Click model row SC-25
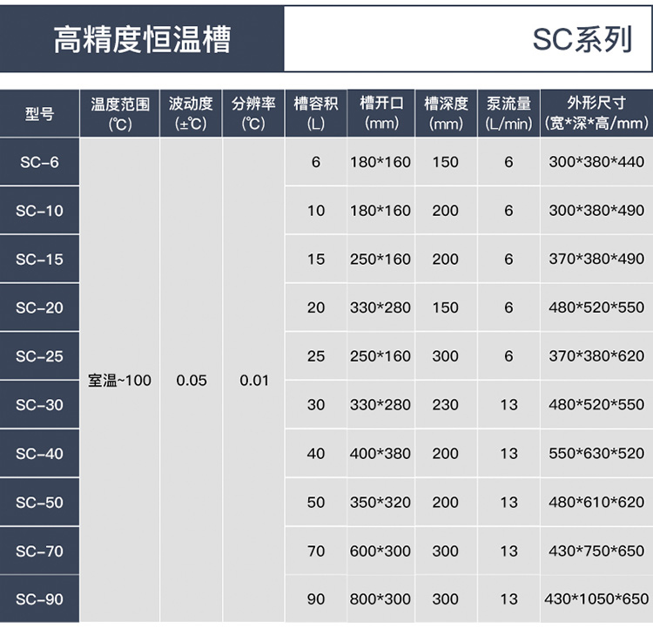 pos(39,356)
